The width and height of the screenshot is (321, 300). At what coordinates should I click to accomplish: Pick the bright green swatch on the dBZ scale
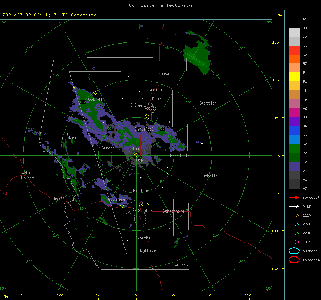coord(294,148)
